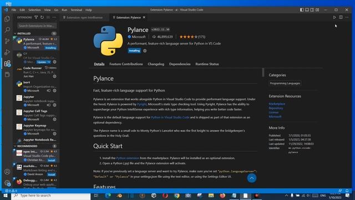Click the Installing button on Pylance page
The image size is (355, 200).
[134, 51]
